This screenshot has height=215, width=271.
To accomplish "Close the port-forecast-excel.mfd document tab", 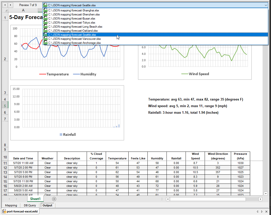I will point(266,211).
